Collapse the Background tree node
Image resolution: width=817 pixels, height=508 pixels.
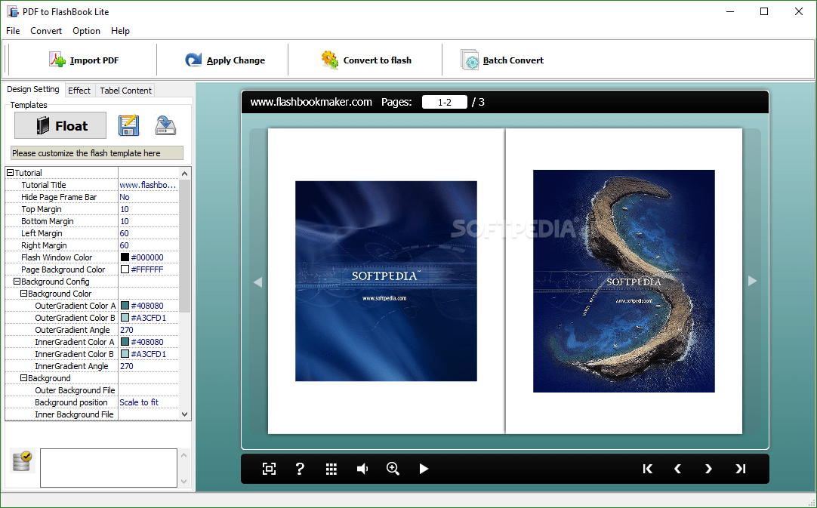click(x=23, y=377)
